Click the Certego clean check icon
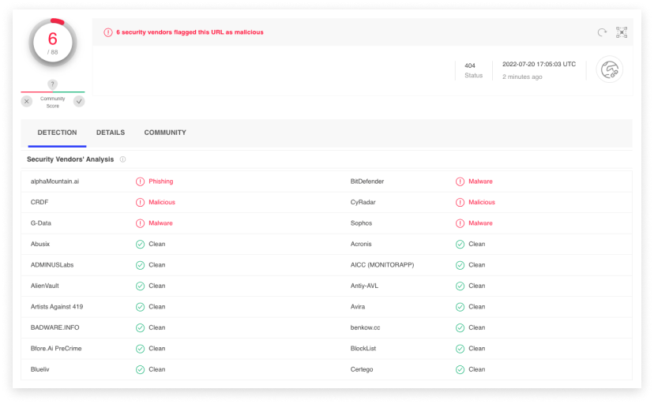 click(x=460, y=369)
